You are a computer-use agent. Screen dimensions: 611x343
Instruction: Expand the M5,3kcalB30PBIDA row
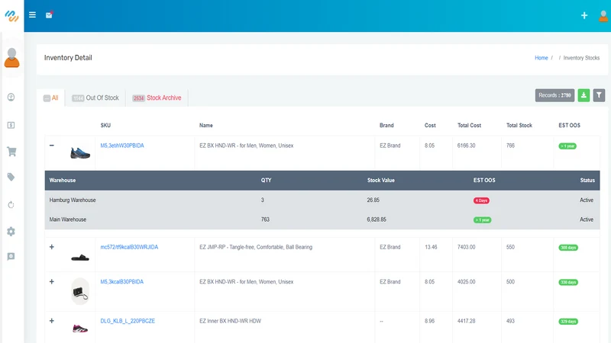[51, 281]
